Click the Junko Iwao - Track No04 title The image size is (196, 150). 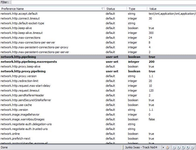[141, 147]
